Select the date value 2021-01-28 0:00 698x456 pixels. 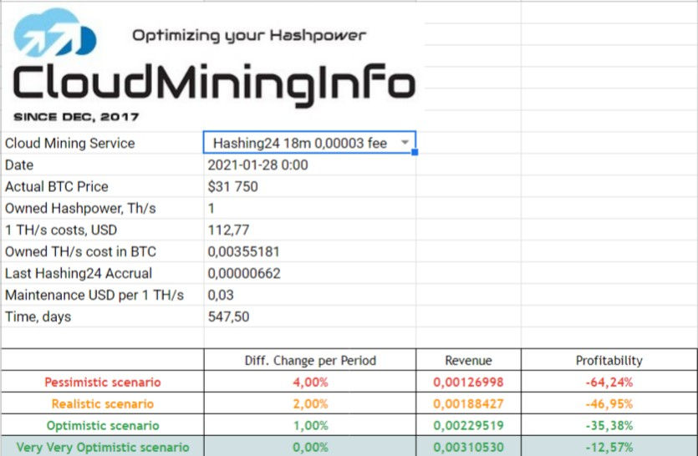[257, 165]
